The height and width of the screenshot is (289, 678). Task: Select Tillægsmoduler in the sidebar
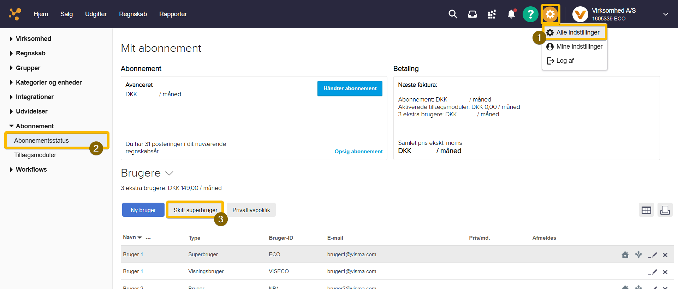pos(35,155)
